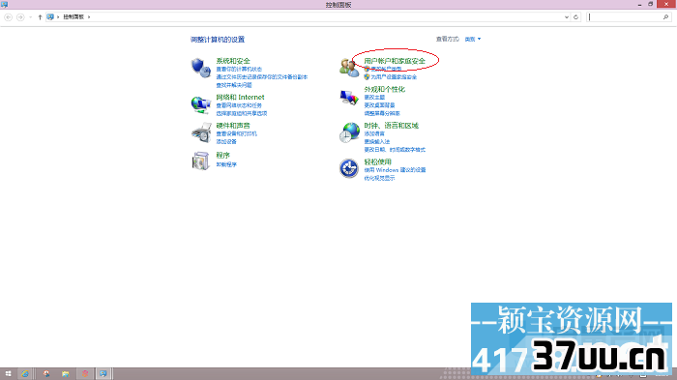Screen dimensions: 677x380
Task: Click the Forward navigation arrow
Action: 20,17
